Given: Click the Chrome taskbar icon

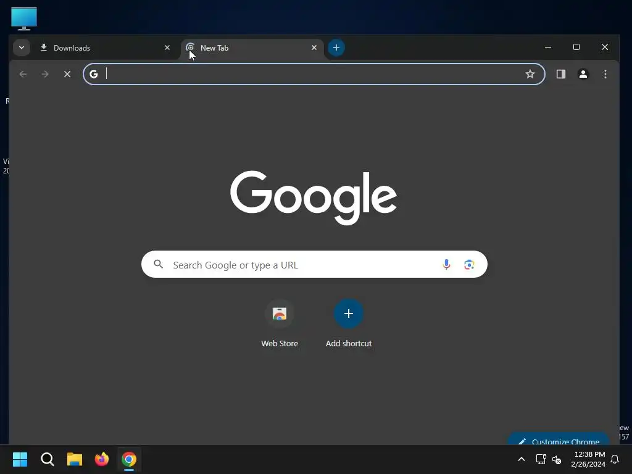Looking at the screenshot, I should point(129,459).
